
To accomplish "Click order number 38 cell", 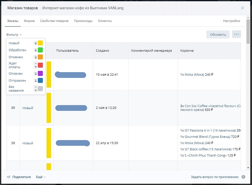I will click(13, 143).
